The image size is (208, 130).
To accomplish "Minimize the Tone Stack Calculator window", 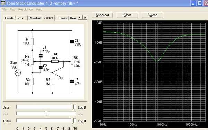I will (193, 3).
